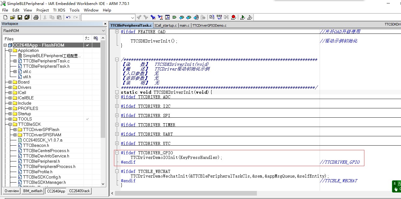
Task: Switch to the ICall_startup.c editor tab
Action: [x=165, y=25]
